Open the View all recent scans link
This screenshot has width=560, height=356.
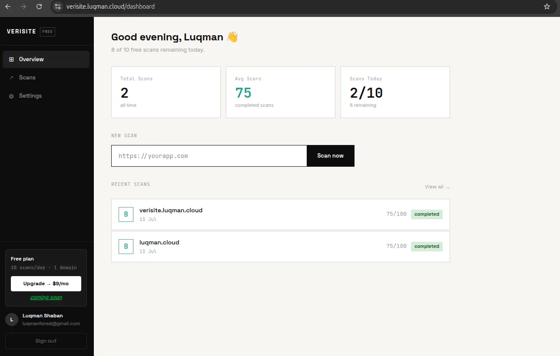tap(437, 187)
